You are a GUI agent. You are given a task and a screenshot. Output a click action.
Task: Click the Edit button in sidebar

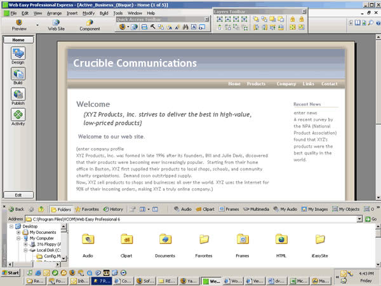(18, 195)
